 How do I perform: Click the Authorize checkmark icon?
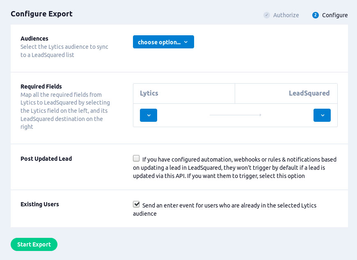(267, 15)
